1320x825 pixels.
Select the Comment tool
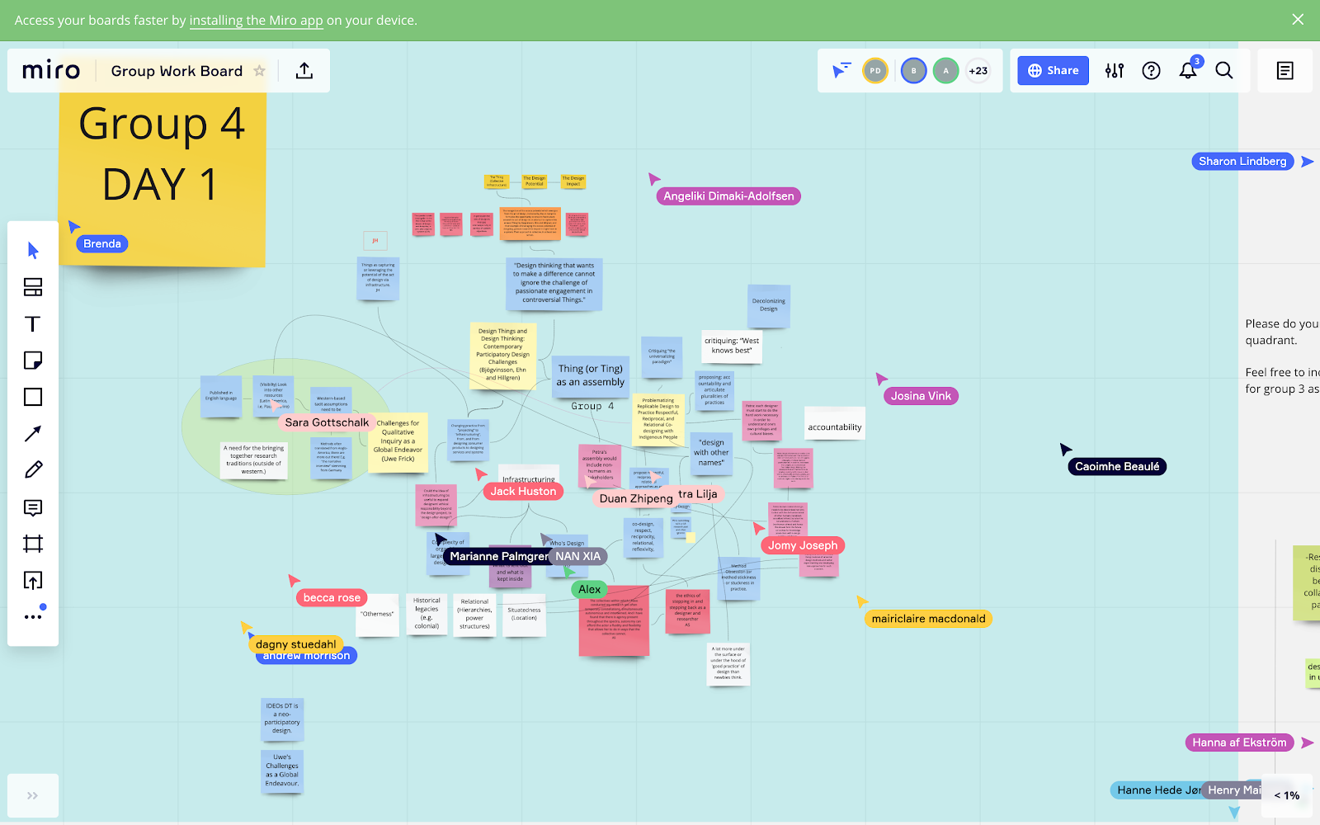(x=33, y=507)
